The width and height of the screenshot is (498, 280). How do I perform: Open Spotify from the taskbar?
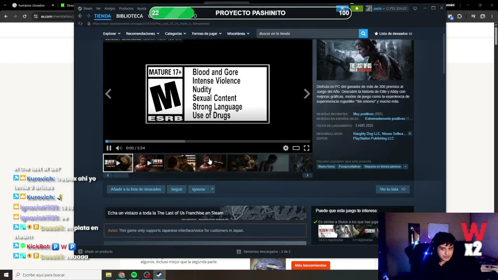(134, 275)
